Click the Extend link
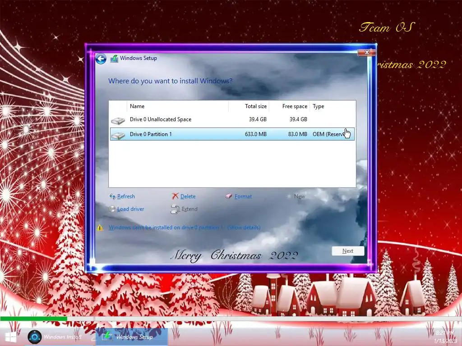 click(189, 209)
